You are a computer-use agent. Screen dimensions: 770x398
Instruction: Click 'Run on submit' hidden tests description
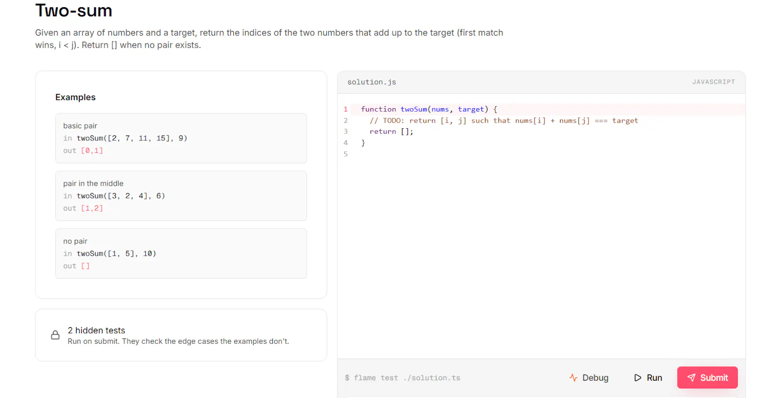pyautogui.click(x=179, y=341)
